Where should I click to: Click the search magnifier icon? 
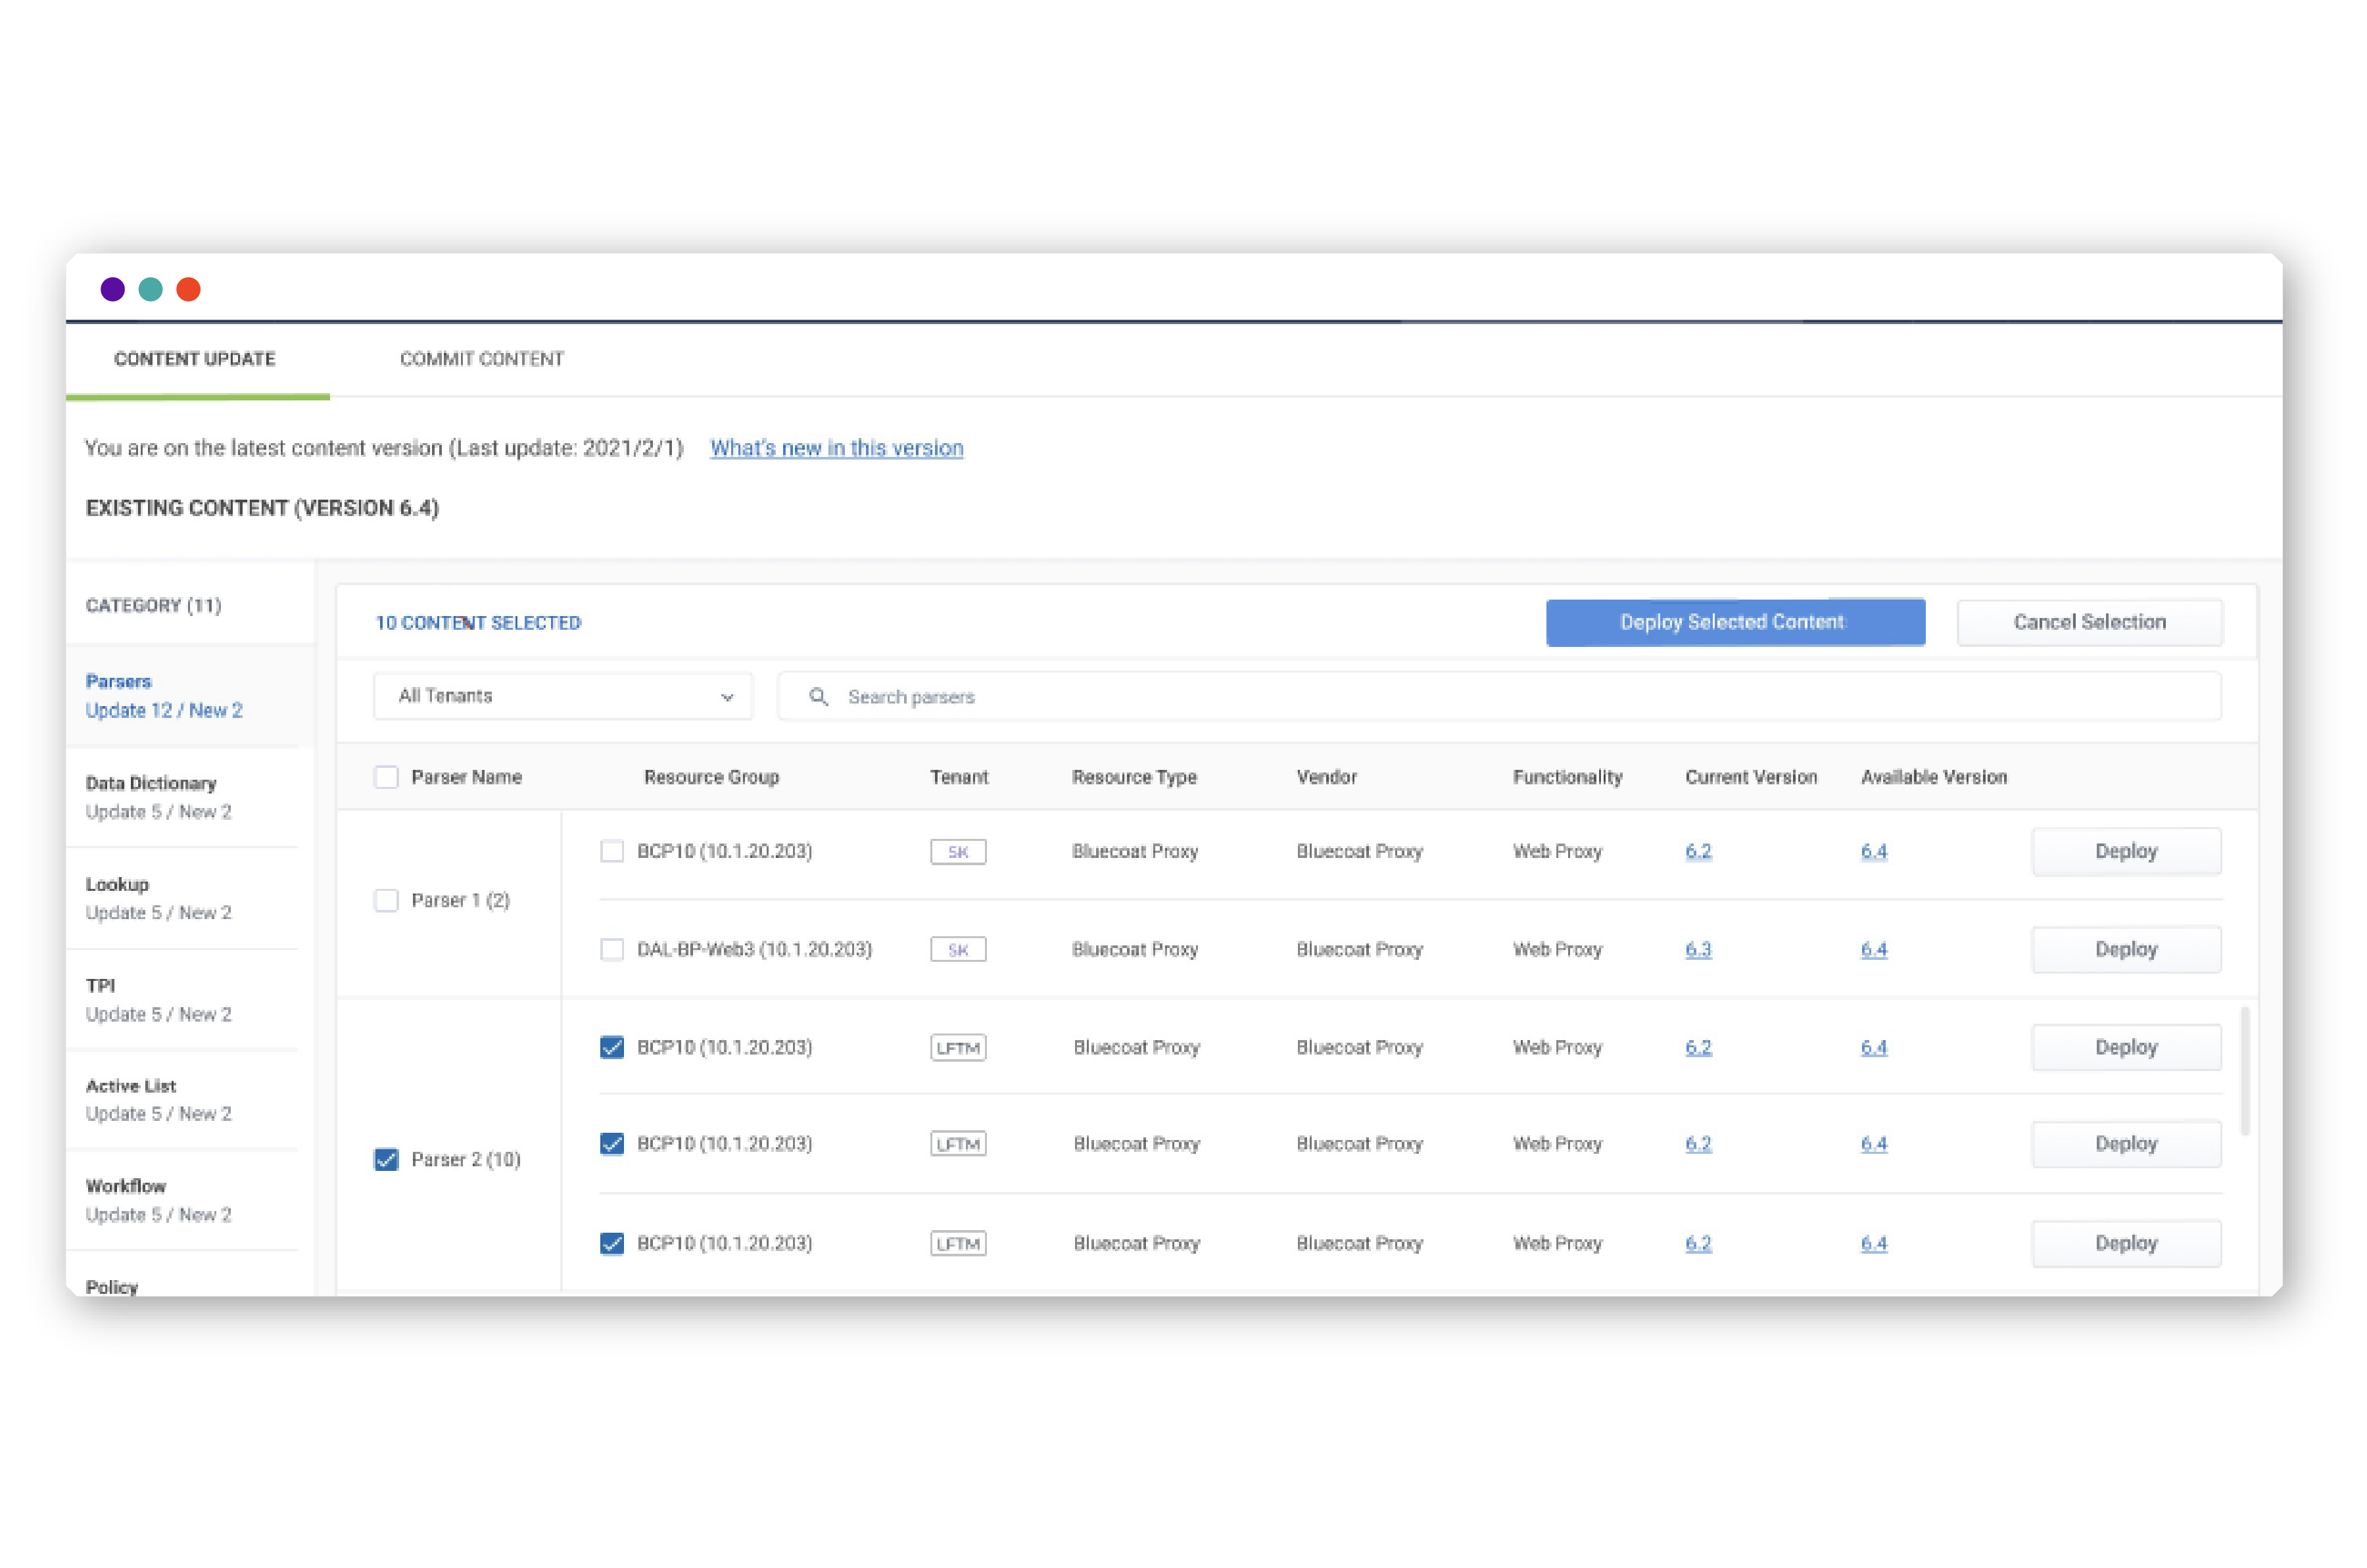(x=818, y=697)
